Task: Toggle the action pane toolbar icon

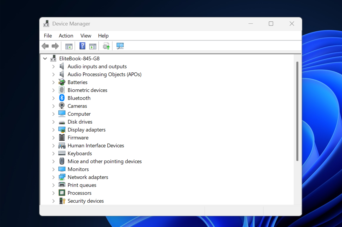Action: coord(93,46)
